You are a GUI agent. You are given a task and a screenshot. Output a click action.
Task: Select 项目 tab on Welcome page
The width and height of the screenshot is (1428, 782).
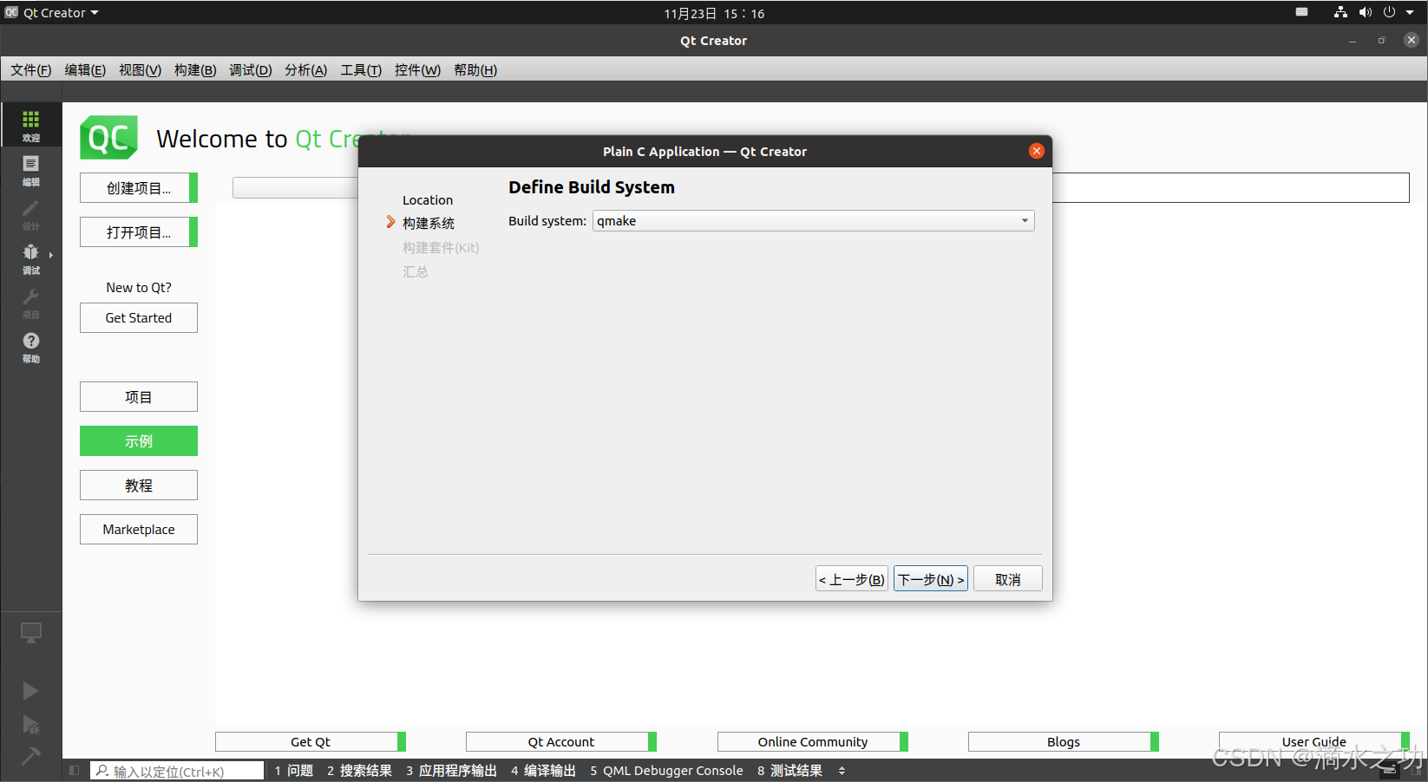[139, 397]
